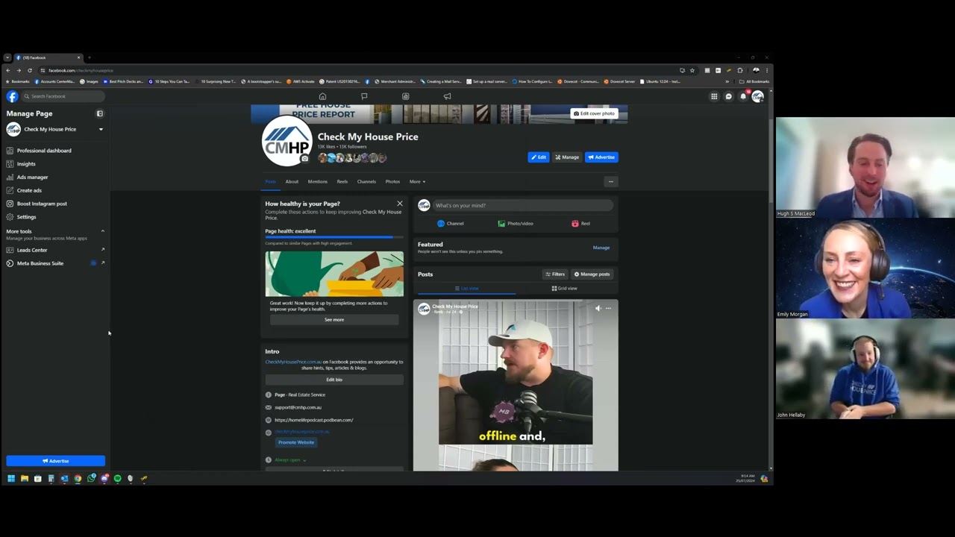Open the video post three-dot options

pos(608,307)
